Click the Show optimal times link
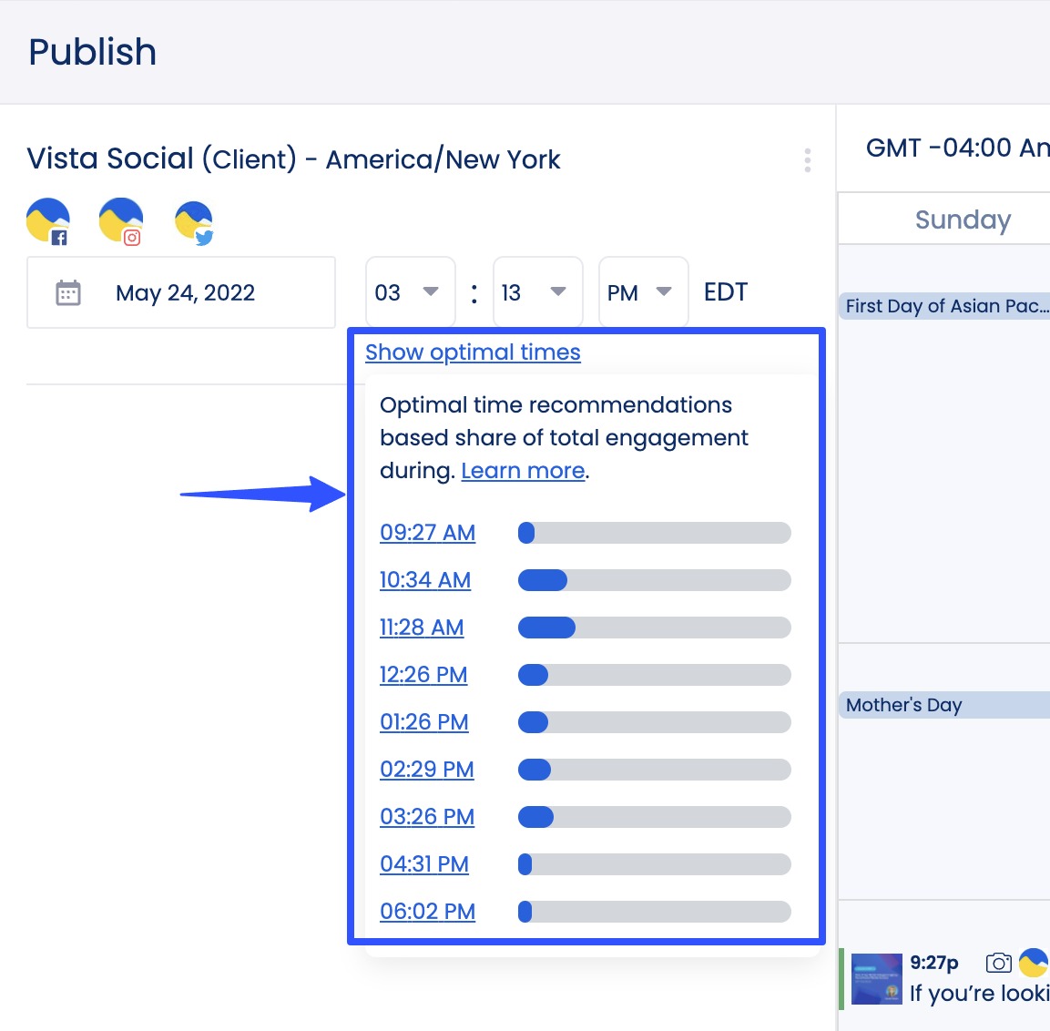Screen dimensions: 1050x1031 [473, 352]
